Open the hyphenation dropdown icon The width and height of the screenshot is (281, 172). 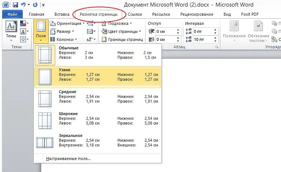point(91,39)
